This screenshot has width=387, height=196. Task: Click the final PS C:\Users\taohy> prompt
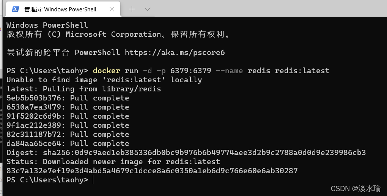[47, 180]
